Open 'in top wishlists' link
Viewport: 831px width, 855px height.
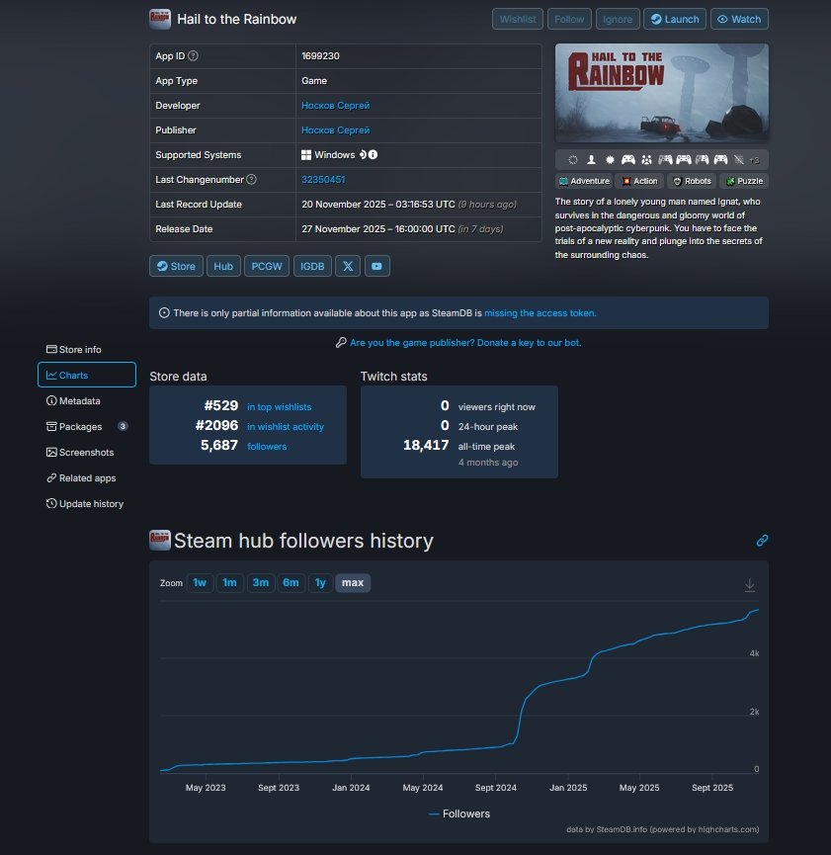(280, 407)
